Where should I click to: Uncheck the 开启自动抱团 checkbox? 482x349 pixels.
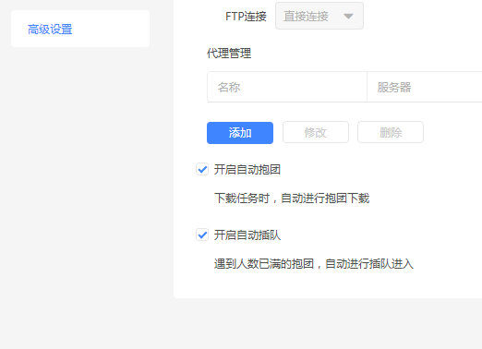[202, 169]
